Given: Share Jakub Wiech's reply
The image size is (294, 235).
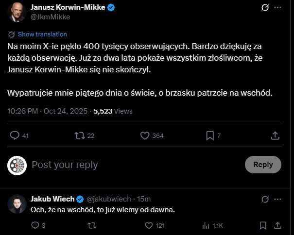Looking at the screenshot, I should click(279, 225).
